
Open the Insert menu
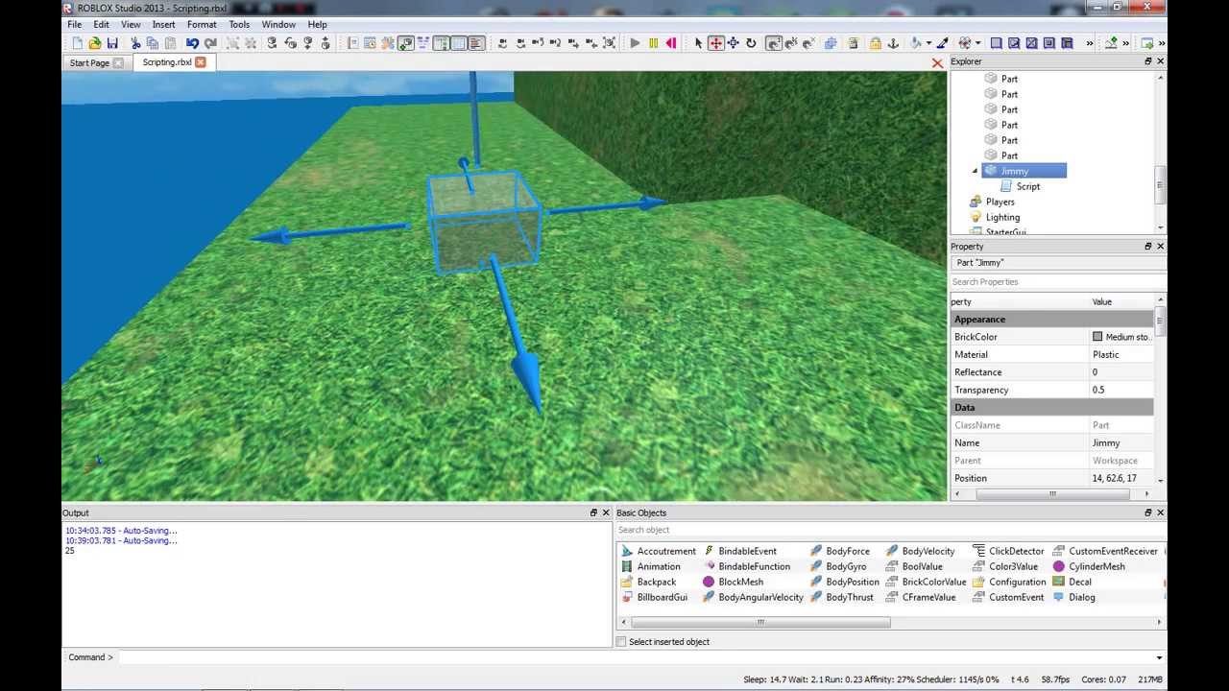point(163,24)
